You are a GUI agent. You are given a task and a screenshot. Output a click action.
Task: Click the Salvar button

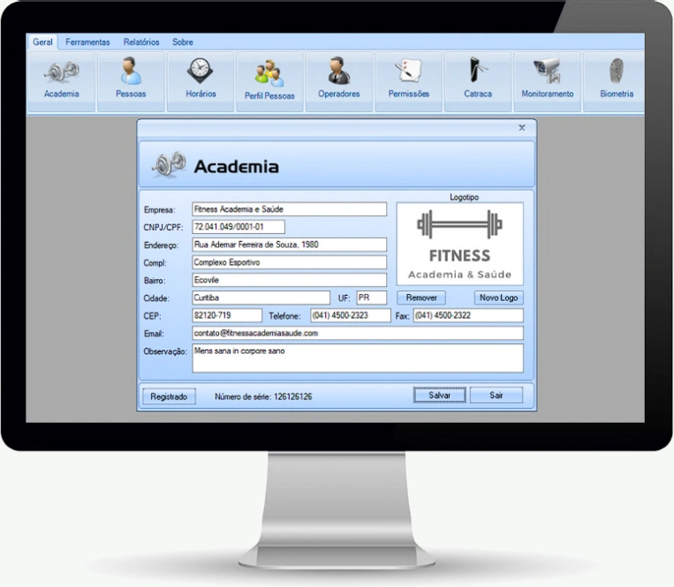(439, 395)
